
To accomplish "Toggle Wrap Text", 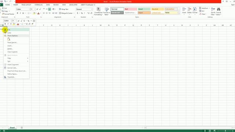I will click(64, 9).
